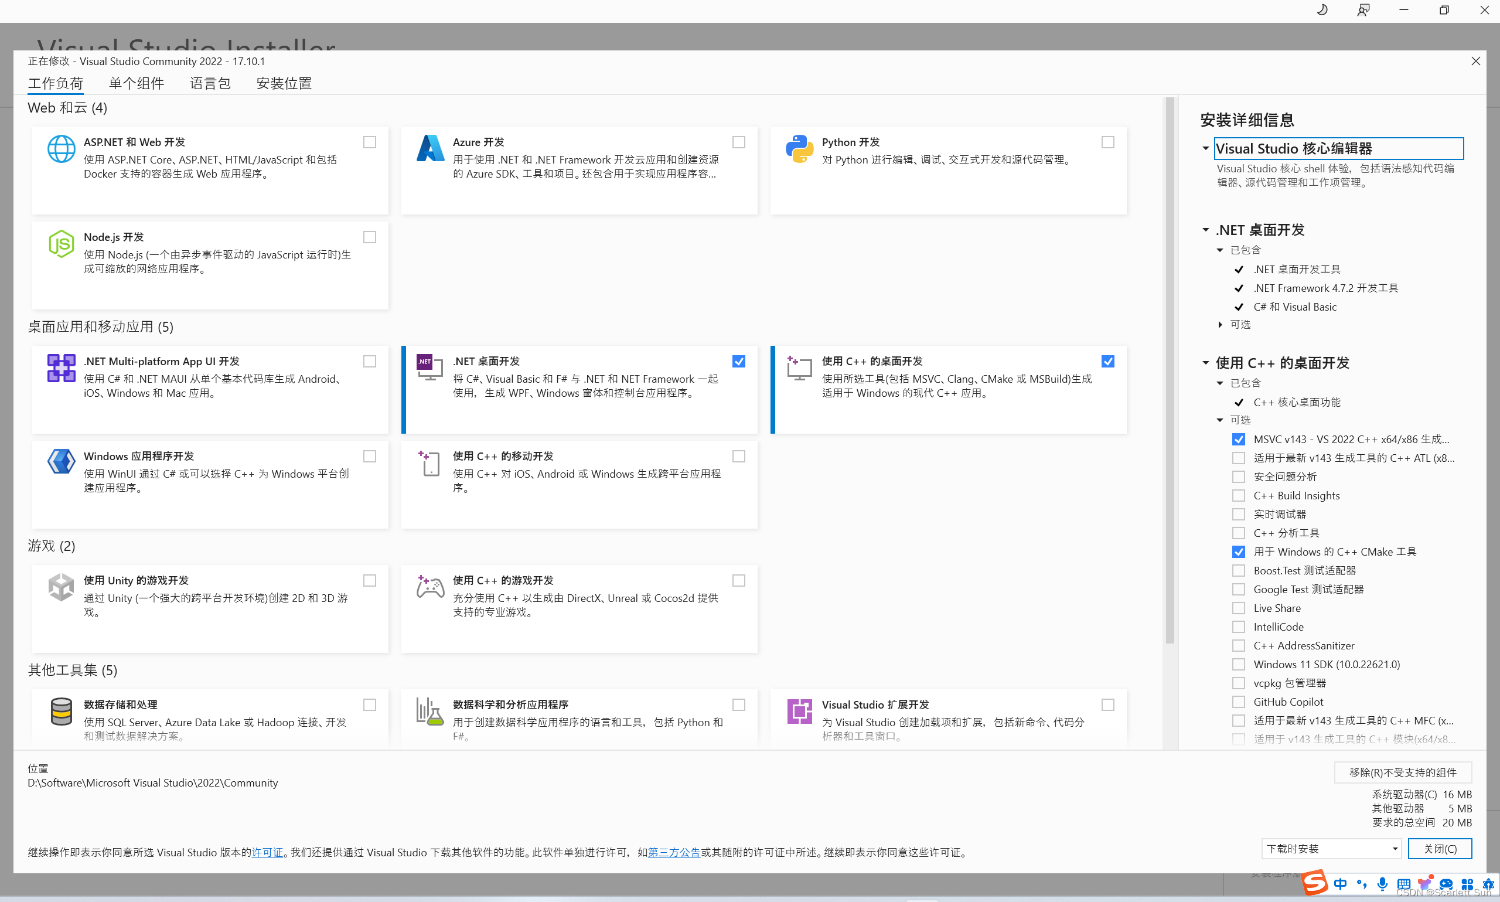Click the 数据存储和处理 database icon
The width and height of the screenshot is (1500, 902).
[62, 712]
